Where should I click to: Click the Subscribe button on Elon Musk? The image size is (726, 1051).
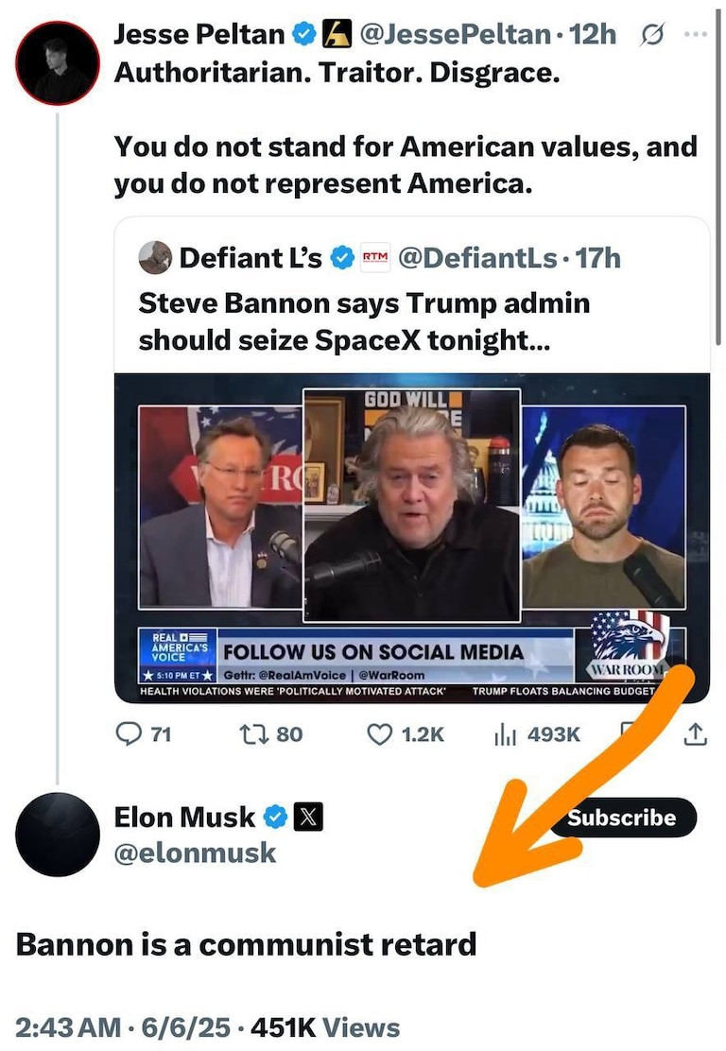click(x=622, y=818)
